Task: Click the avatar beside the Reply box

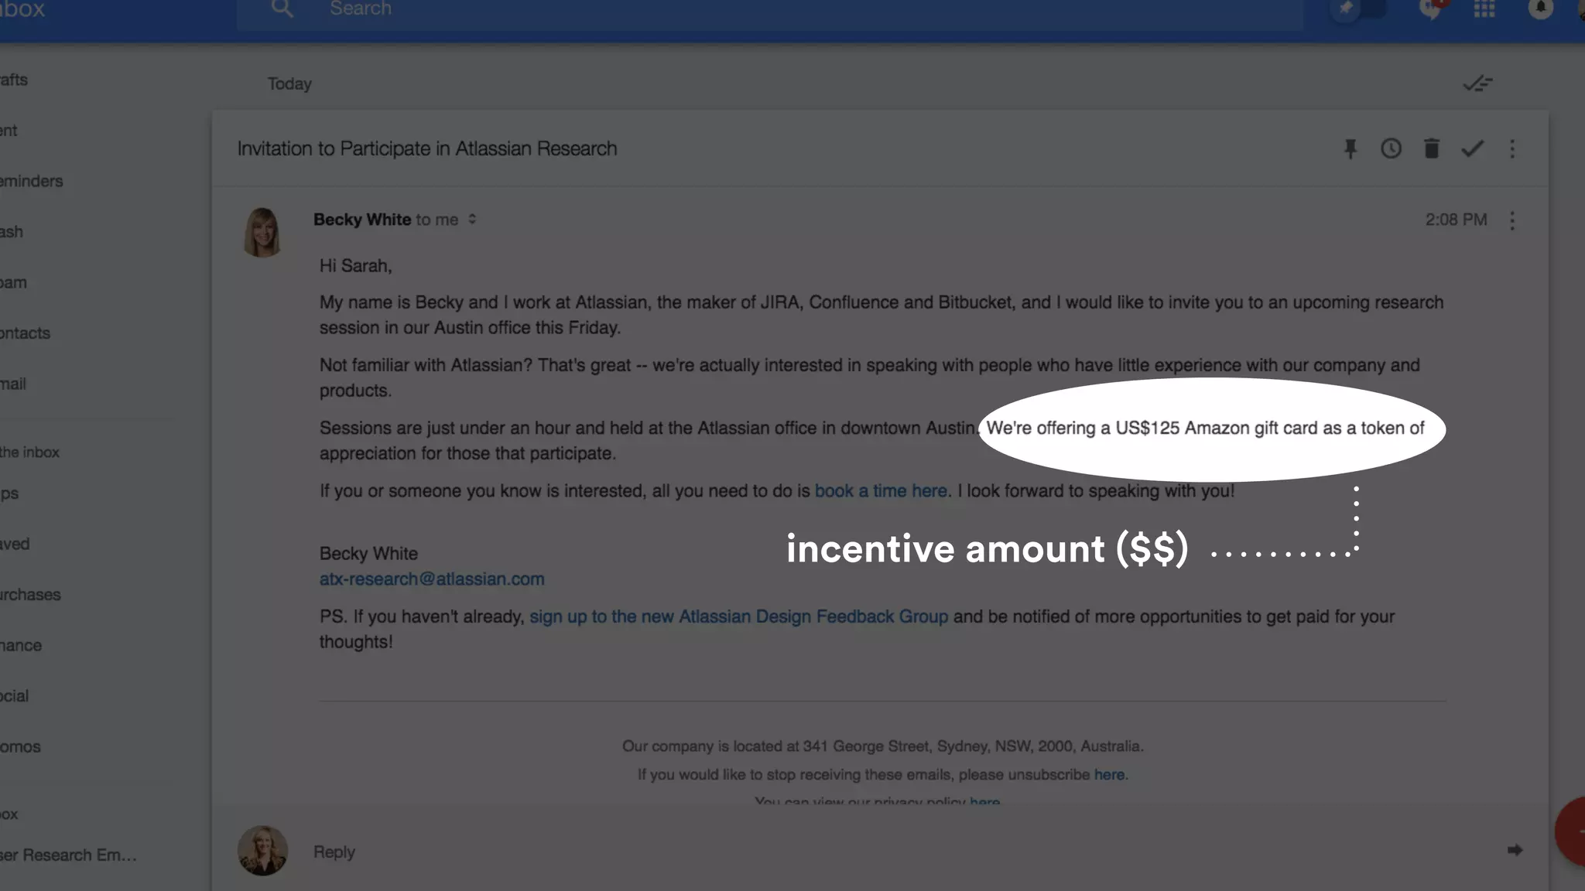Action: coord(262,851)
